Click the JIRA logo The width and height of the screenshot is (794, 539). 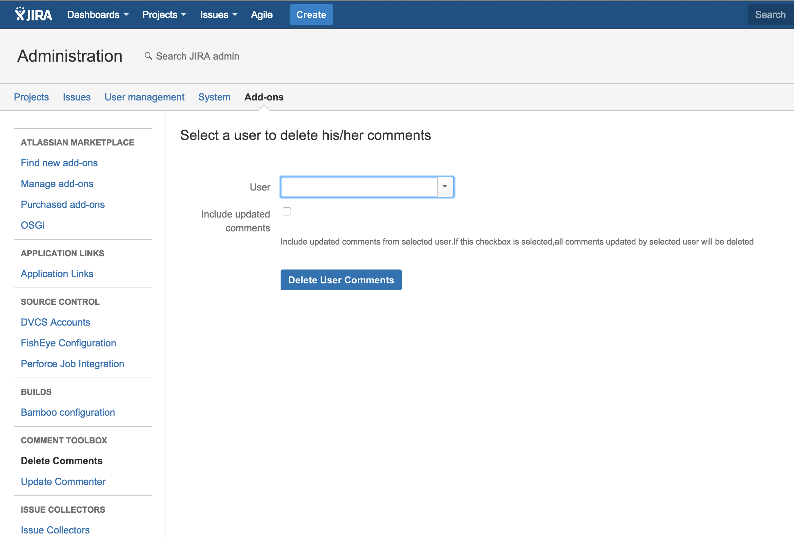point(33,15)
